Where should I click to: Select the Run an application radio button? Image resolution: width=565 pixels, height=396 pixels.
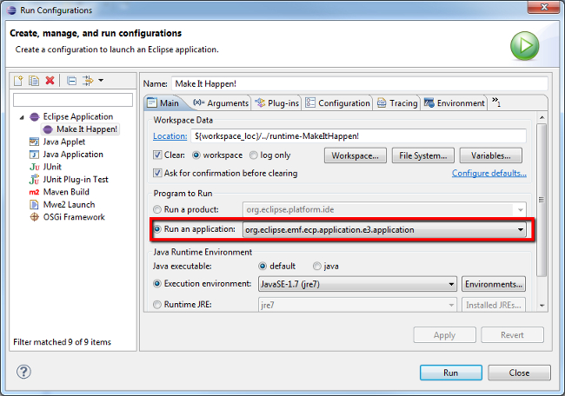coord(157,229)
